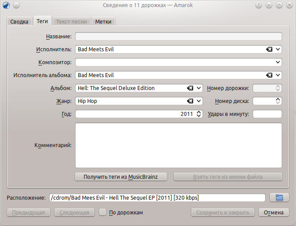Clear the Альбом field with its erase icon

click(190, 88)
